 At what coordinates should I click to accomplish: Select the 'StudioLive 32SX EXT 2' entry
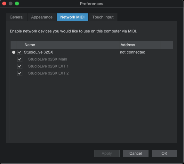[48, 73]
